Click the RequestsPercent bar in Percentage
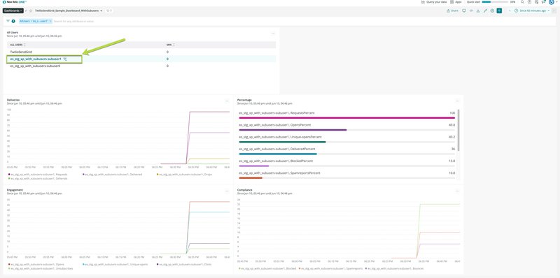Screen dimensions: 560x278 (x=346, y=117)
